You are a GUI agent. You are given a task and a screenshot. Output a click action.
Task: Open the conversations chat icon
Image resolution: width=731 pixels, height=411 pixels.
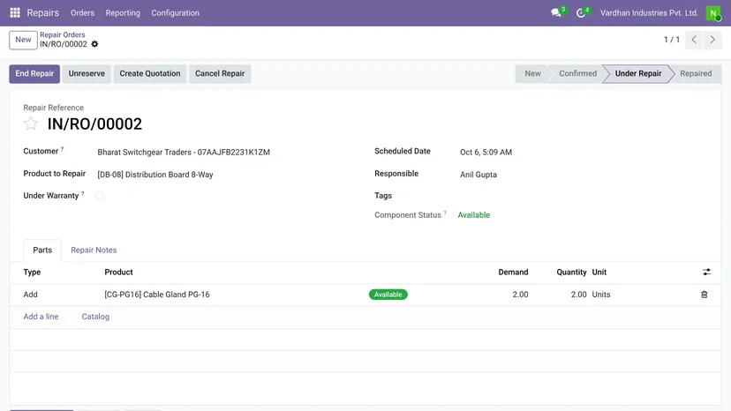[x=555, y=12]
